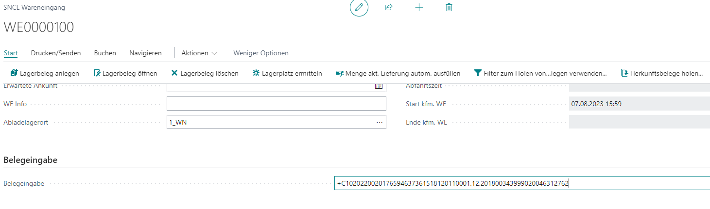Click Filter zum Holen von Belegen verwenden

click(x=540, y=73)
